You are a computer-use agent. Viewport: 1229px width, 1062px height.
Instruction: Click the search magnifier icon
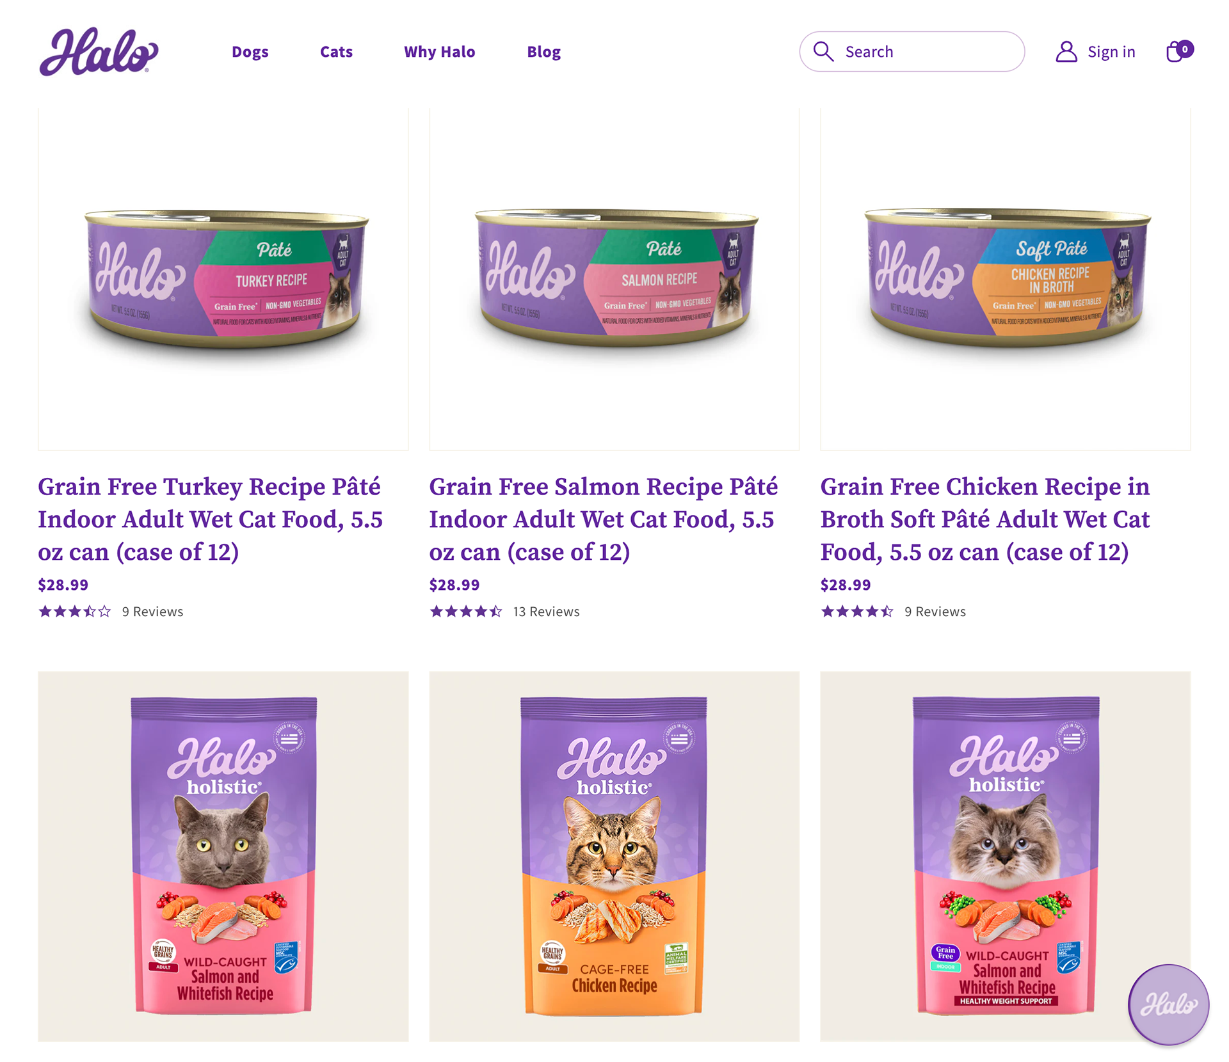[823, 51]
